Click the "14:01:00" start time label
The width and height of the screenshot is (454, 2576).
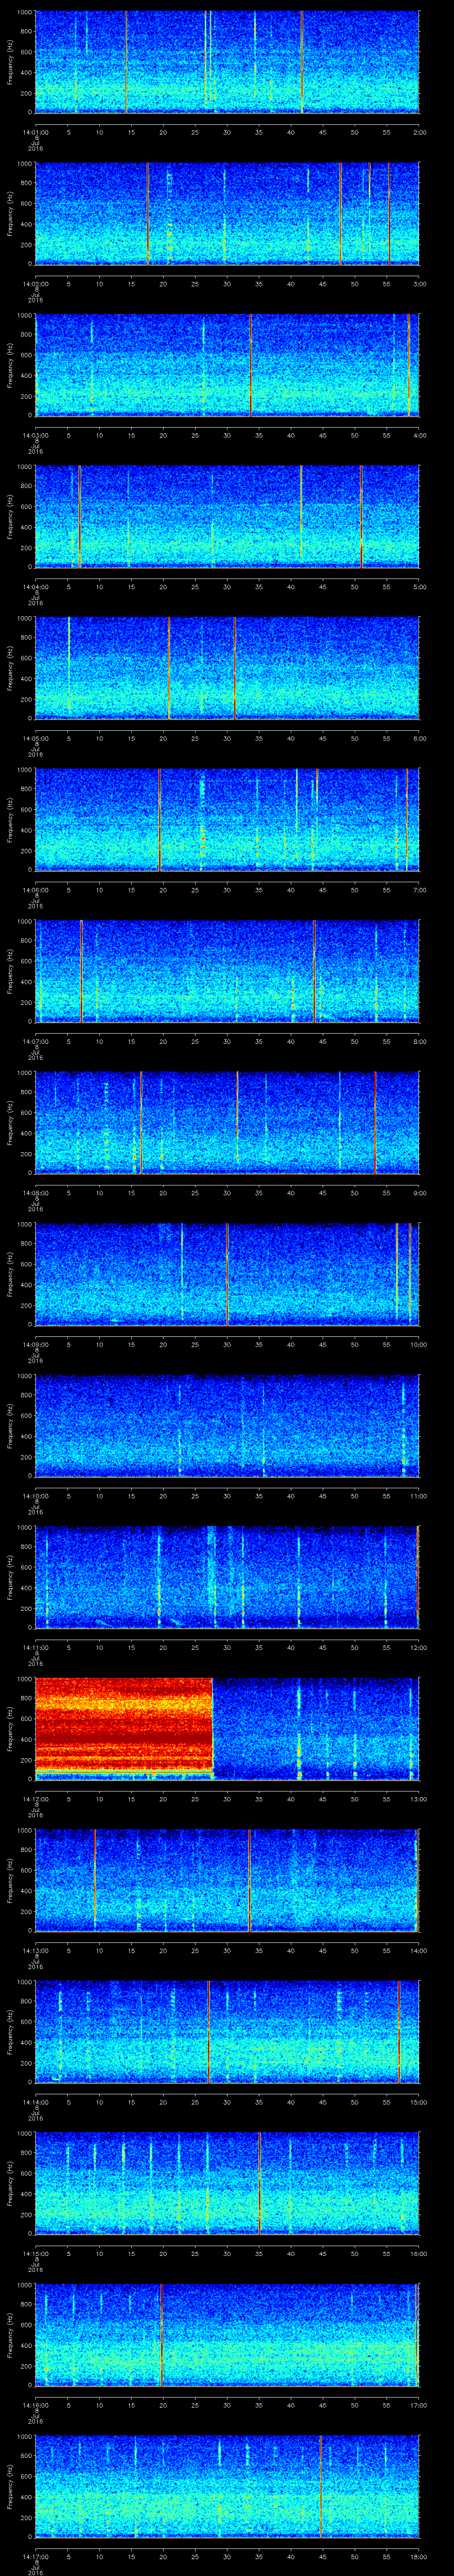[x=35, y=132]
